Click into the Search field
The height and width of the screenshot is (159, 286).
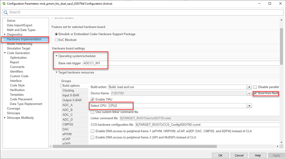pos(143,12)
